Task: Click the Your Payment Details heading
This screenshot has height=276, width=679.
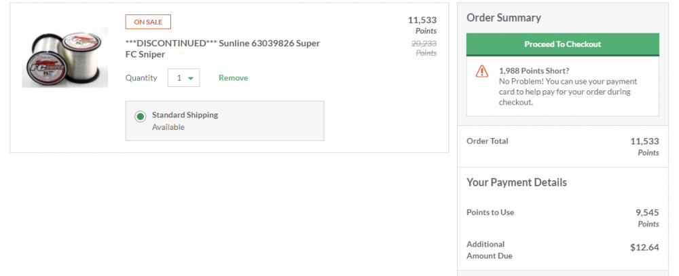Action: tap(517, 182)
